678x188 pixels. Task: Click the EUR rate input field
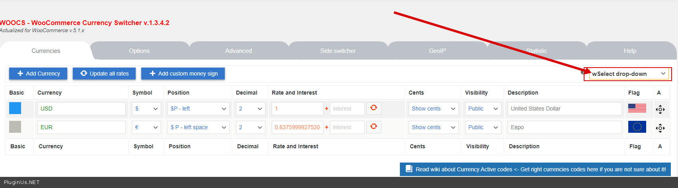click(x=297, y=127)
